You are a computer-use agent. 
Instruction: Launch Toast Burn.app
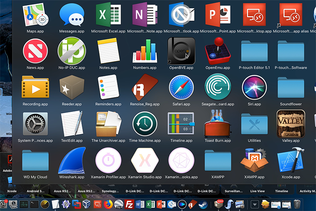click(x=218, y=123)
